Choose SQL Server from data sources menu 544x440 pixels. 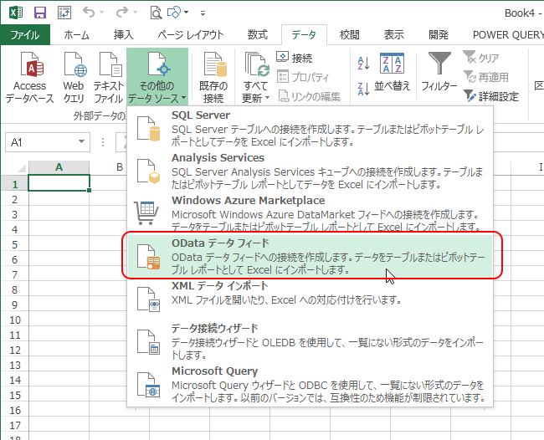310,128
